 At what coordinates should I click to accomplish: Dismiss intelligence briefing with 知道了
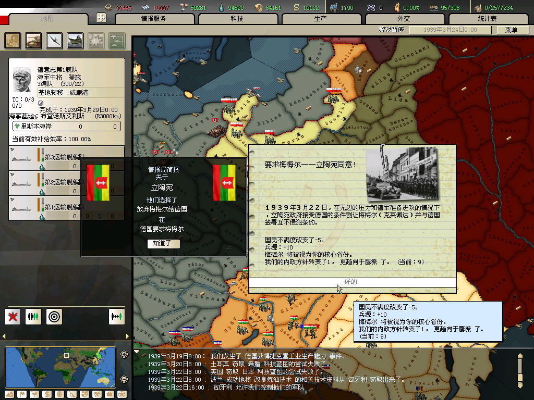pos(163,243)
